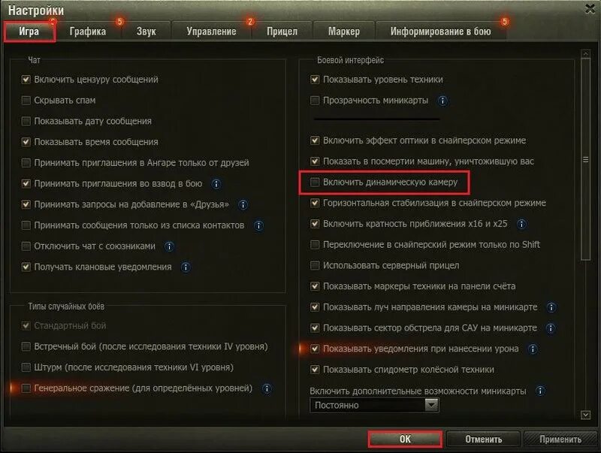Switch to the Графика tab

[88, 32]
